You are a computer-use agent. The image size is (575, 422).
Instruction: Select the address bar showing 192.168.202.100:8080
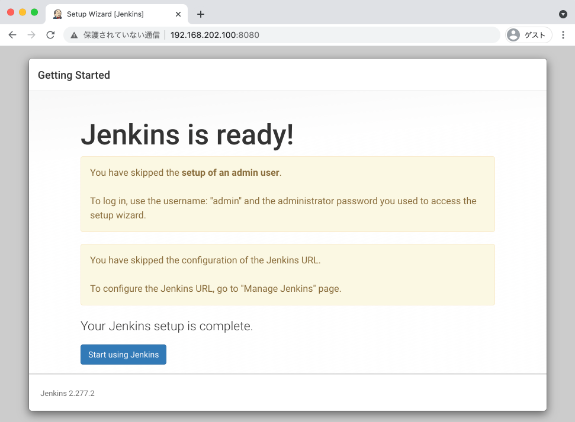tap(282, 35)
